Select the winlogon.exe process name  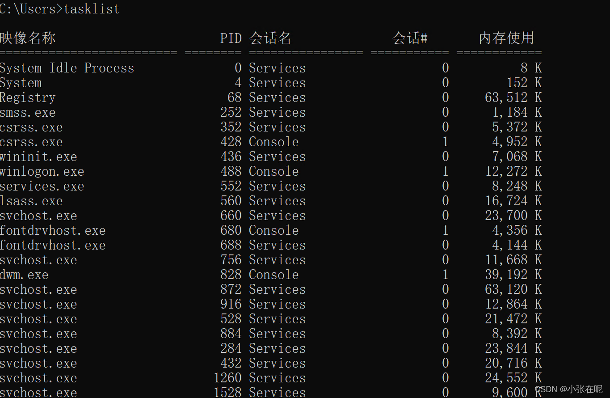pyautogui.click(x=42, y=171)
